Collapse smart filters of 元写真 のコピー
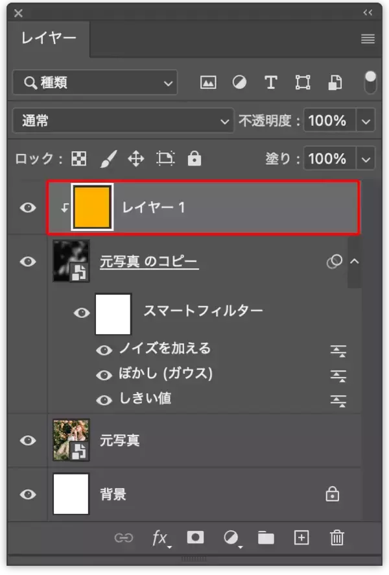This screenshot has width=389, height=575. point(354,261)
